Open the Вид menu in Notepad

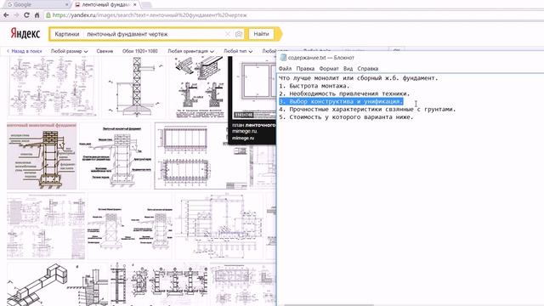pos(348,69)
